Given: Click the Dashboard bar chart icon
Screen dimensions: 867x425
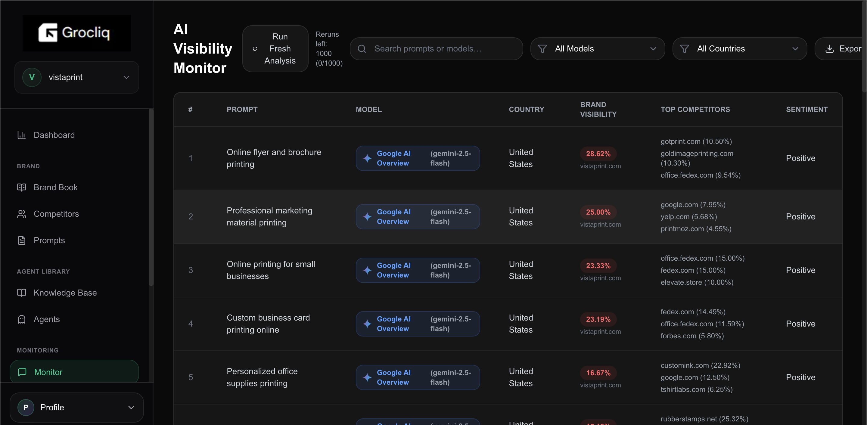Looking at the screenshot, I should [22, 135].
